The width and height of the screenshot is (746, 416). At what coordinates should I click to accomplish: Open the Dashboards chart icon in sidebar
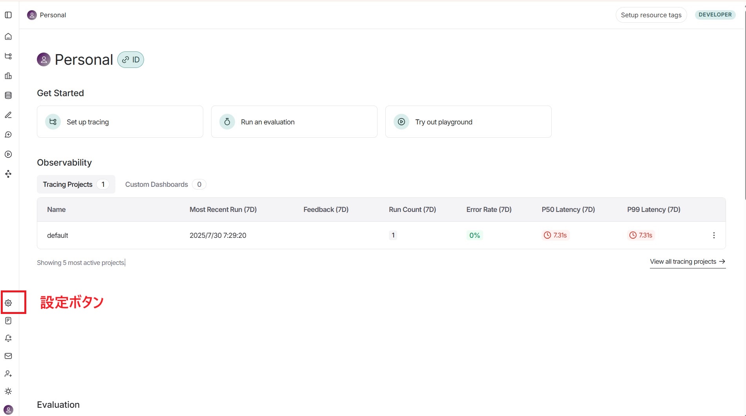[x=8, y=76]
